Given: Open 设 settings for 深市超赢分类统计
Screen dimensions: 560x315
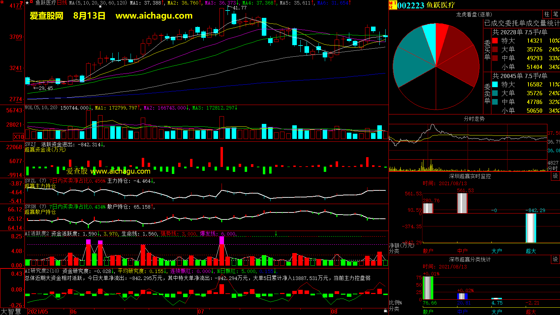Looking at the screenshot, I should (555, 259).
